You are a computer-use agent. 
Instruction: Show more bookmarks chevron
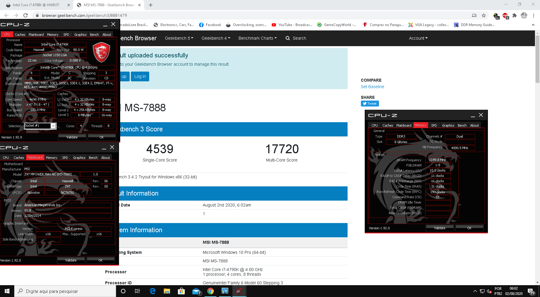coord(533,25)
